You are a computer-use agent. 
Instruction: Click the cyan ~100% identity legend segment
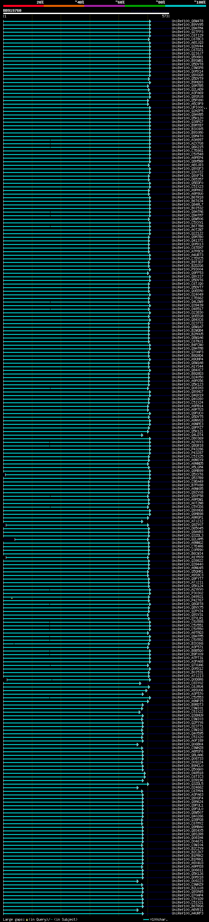point(185,6)
